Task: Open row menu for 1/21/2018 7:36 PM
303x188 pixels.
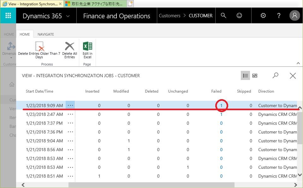Action: pyautogui.click(x=70, y=132)
